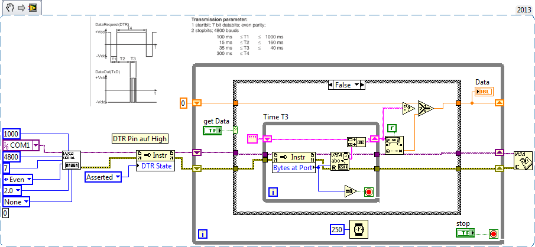Click the 2013 version label
Image resolution: width=535 pixels, height=247 pixels.
pyautogui.click(x=524, y=9)
